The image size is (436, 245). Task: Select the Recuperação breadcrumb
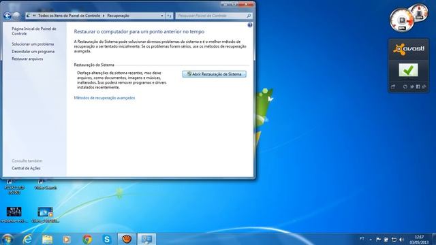(x=118, y=16)
